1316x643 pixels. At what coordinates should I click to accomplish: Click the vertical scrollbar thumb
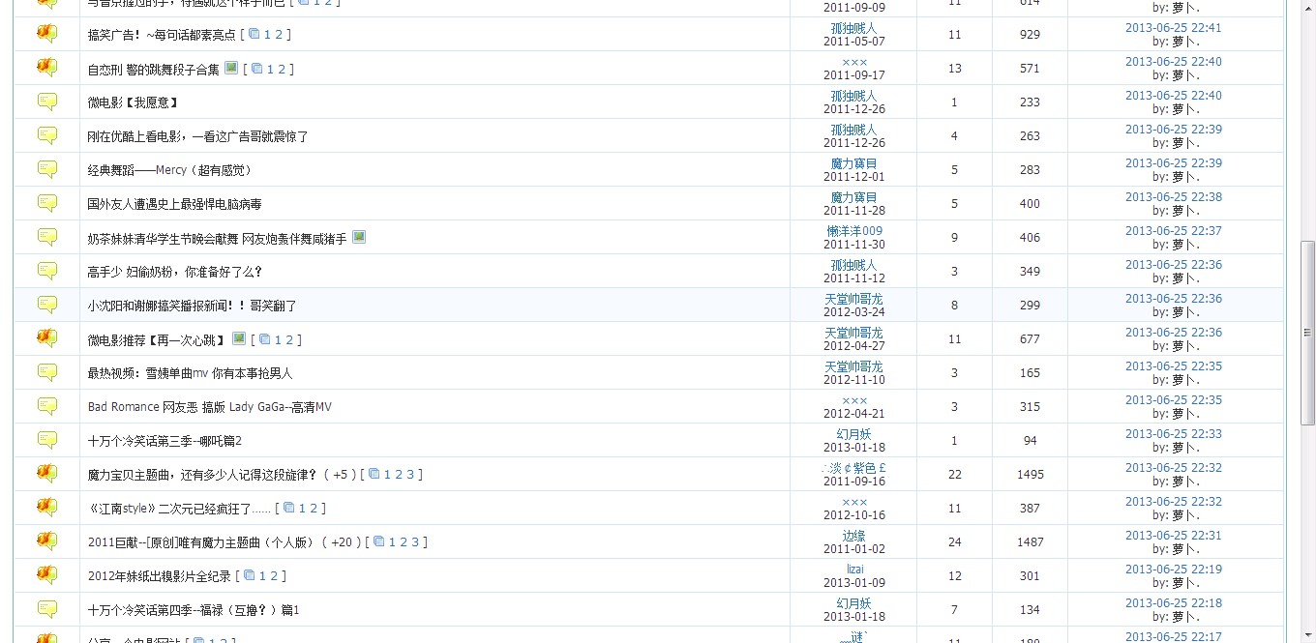pyautogui.click(x=1307, y=332)
